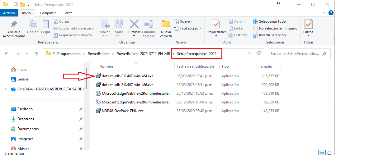Open the Archivo menu
378x155 pixels.
[9, 13]
